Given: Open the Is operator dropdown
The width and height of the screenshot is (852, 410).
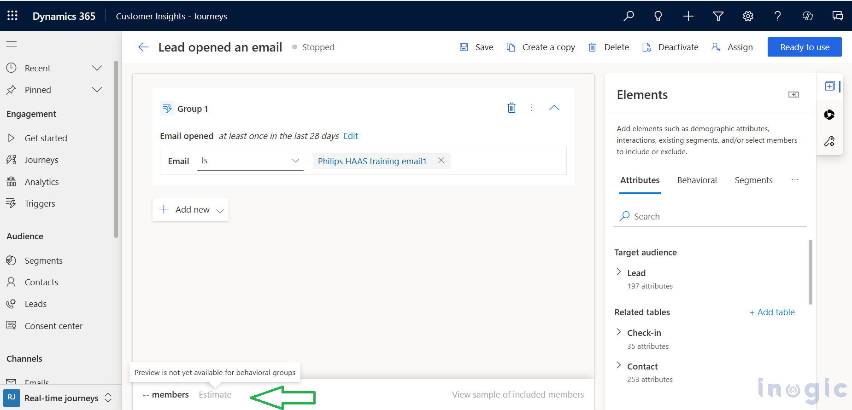Looking at the screenshot, I should point(250,161).
